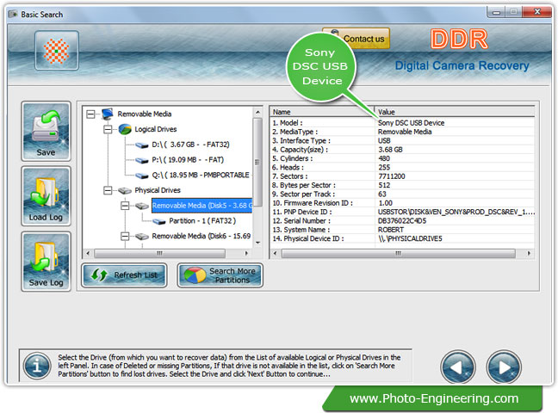Click details table scroll-left arrow

[275, 253]
